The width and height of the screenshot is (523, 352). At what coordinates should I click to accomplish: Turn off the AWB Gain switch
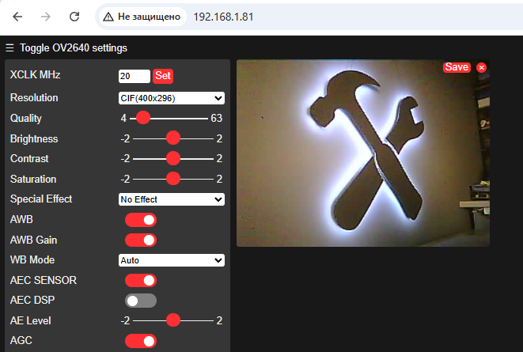click(x=141, y=240)
